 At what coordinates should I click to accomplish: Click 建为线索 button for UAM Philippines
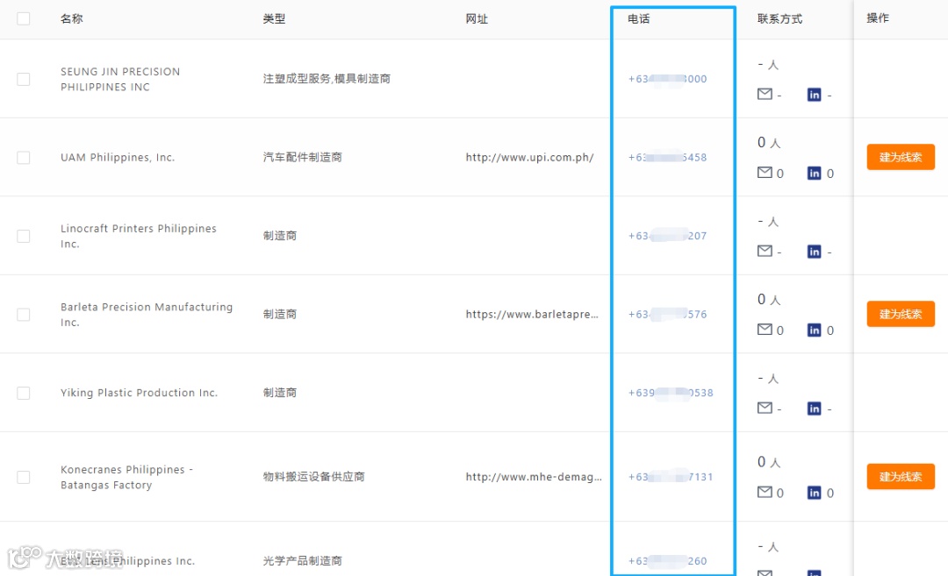901,157
